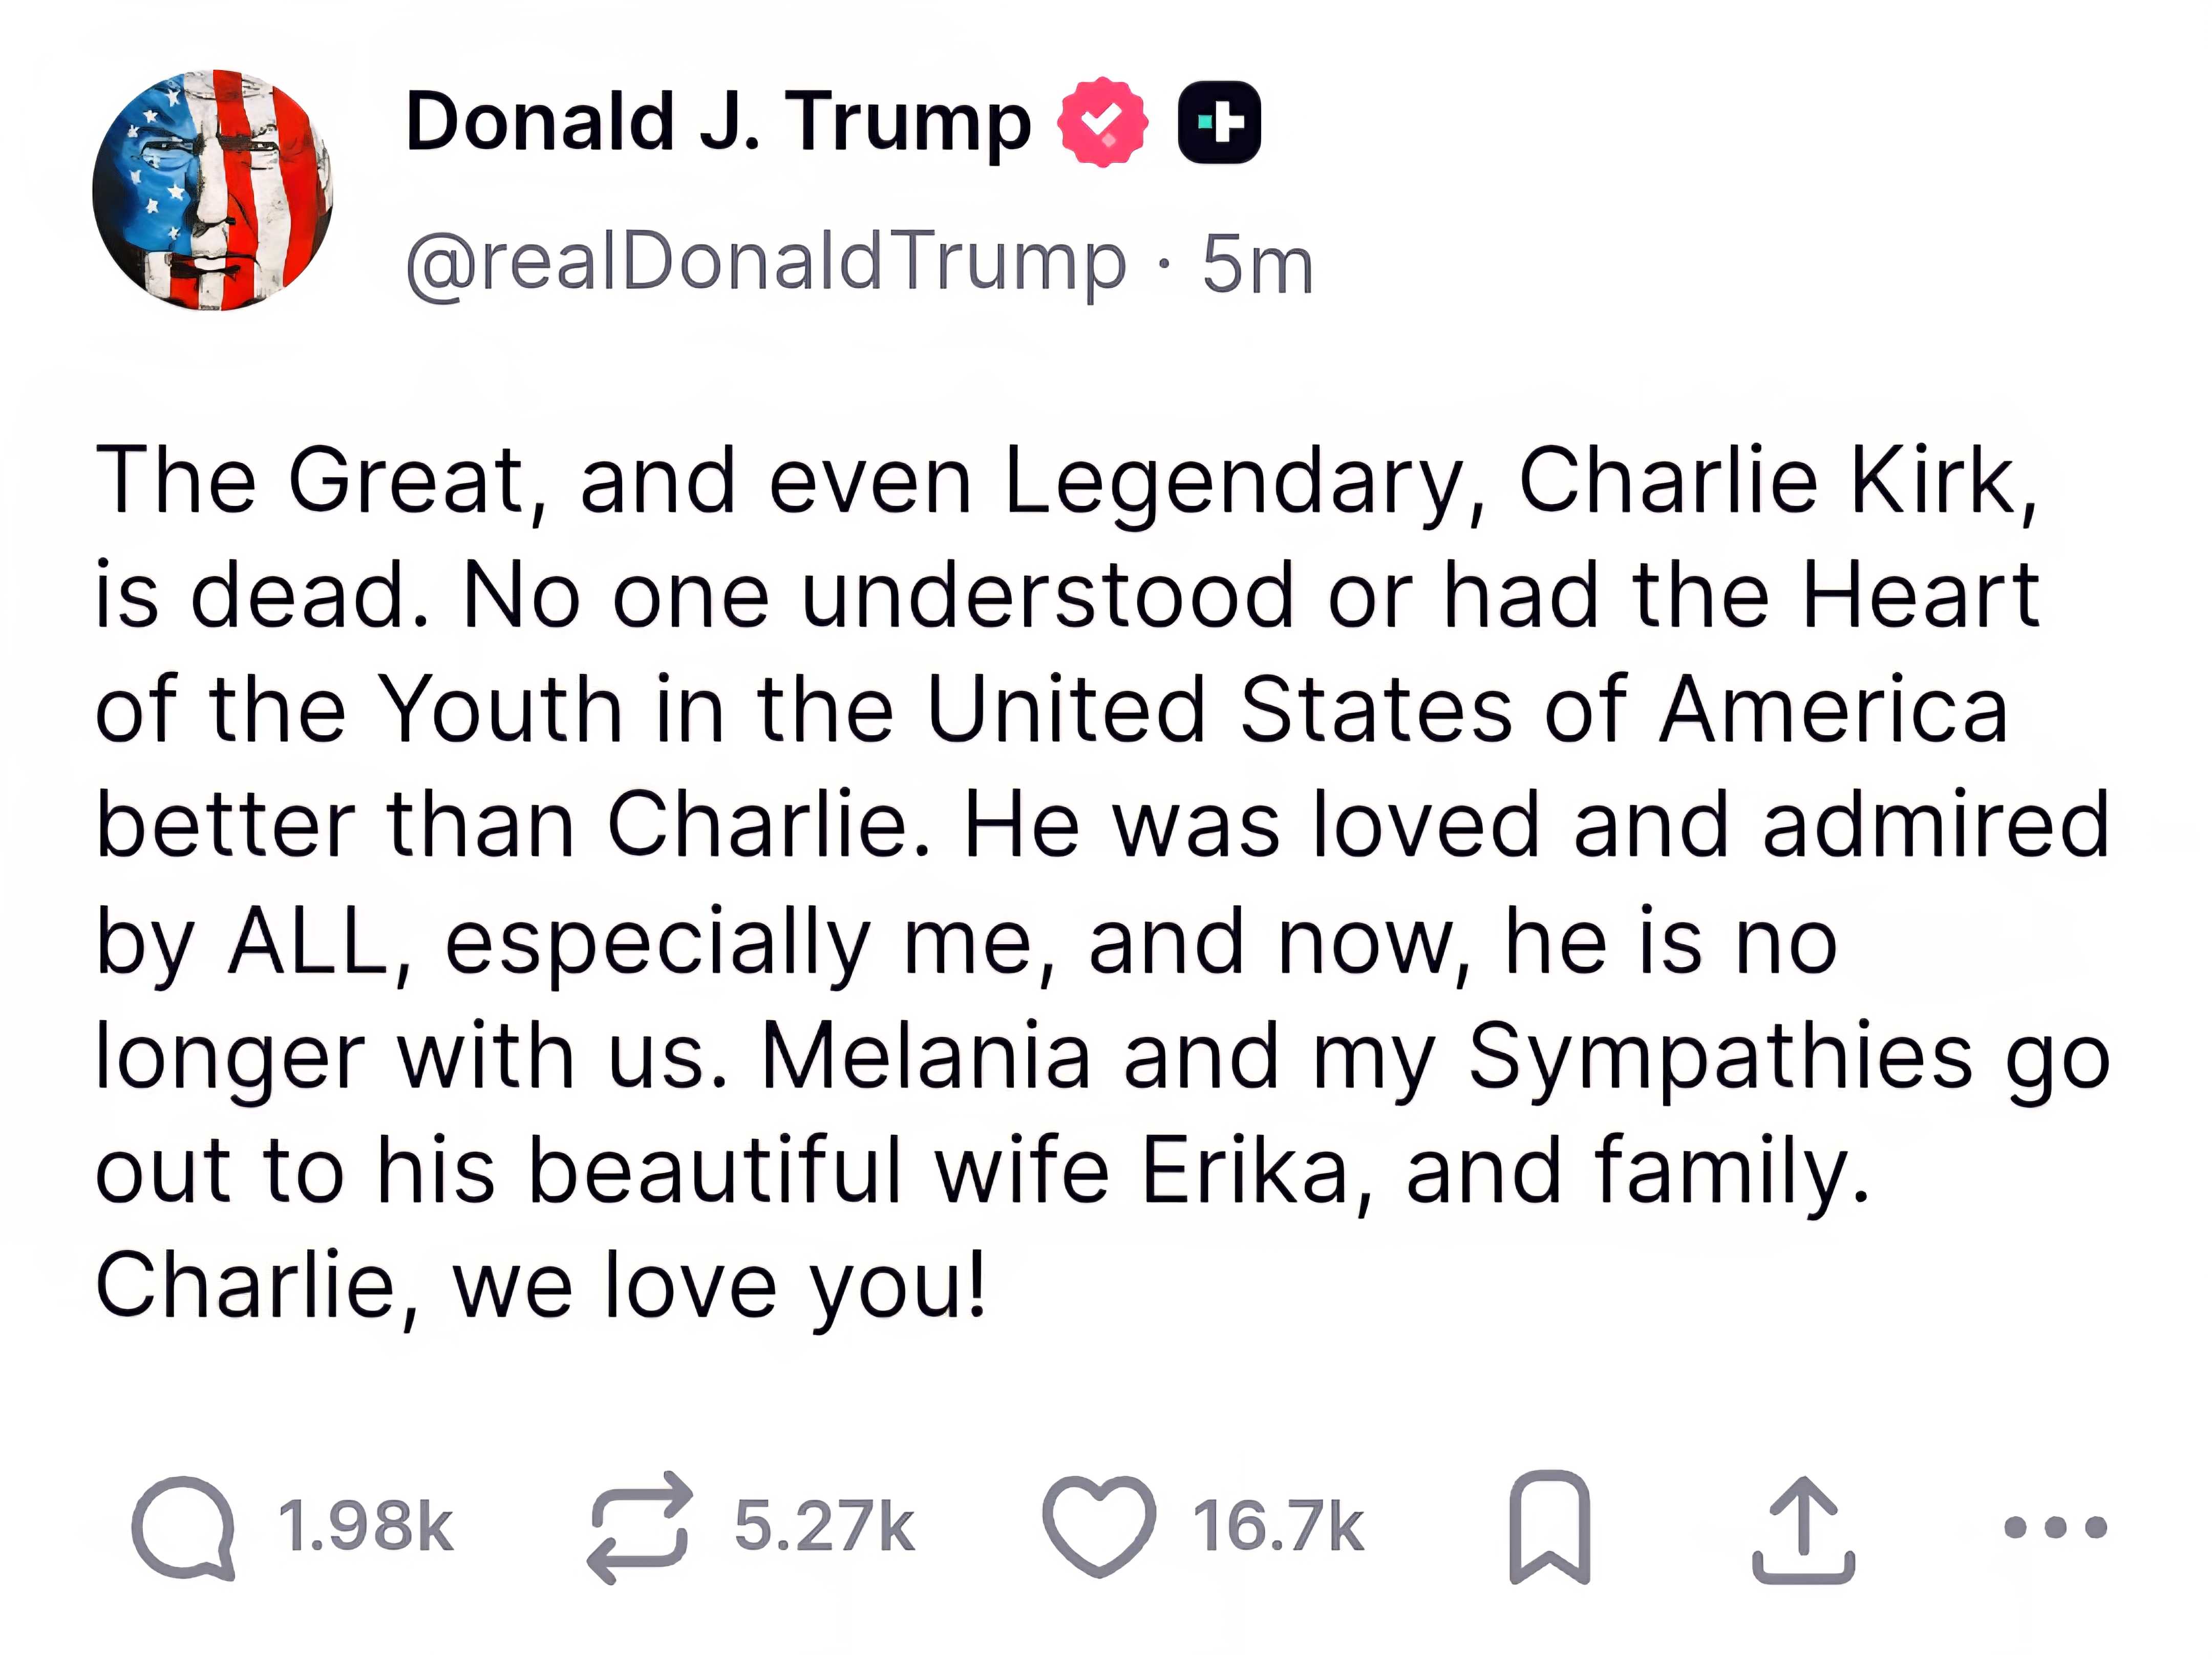Open the @realDonaldTrump handle link

[765, 262]
